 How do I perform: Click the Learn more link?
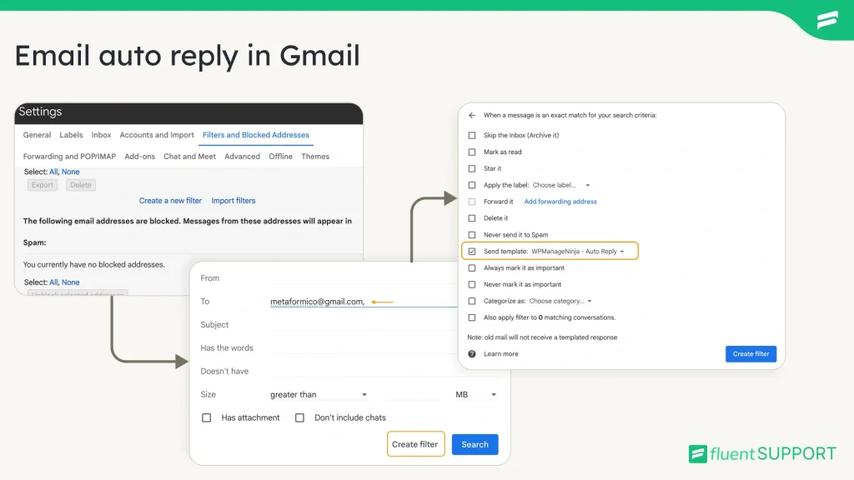[x=501, y=353]
